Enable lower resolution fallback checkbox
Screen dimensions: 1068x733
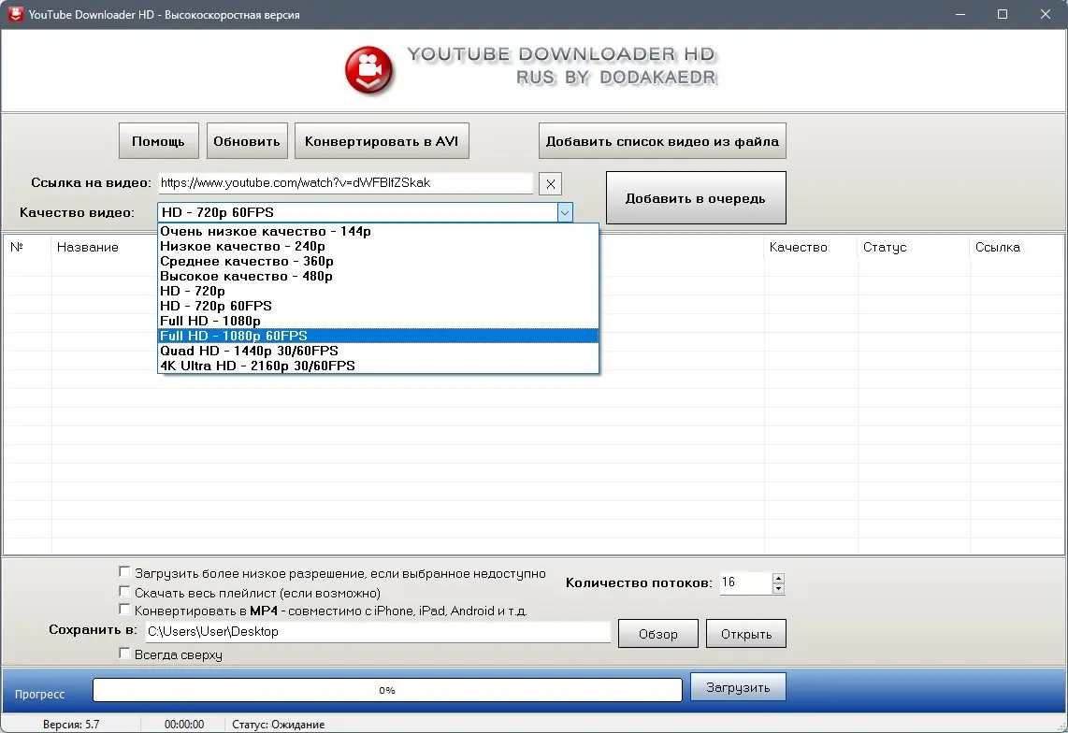coord(124,572)
